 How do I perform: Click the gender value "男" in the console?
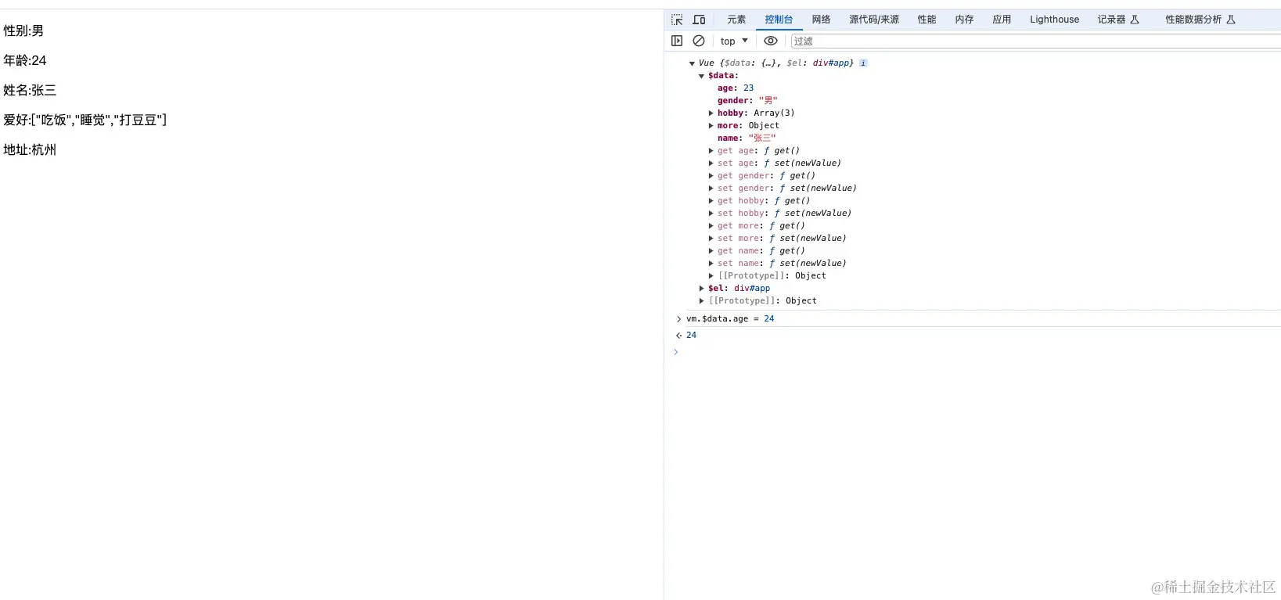[768, 101]
